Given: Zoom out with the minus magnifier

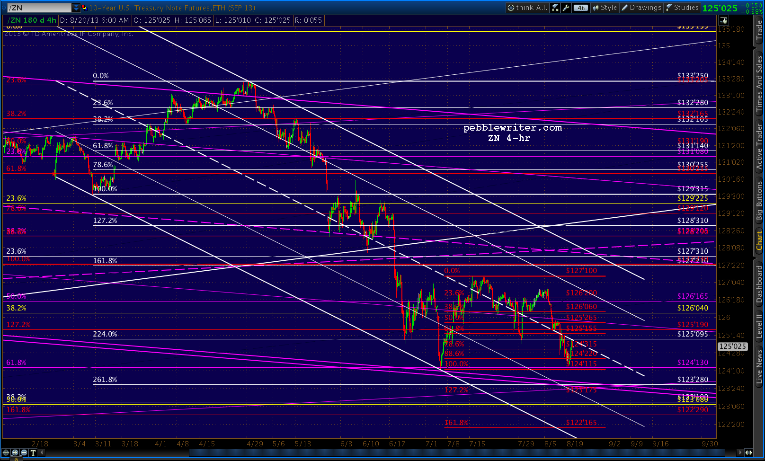Looking at the screenshot, I should tap(24, 452).
